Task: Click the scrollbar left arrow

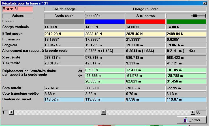Action: click(x=11, y=112)
